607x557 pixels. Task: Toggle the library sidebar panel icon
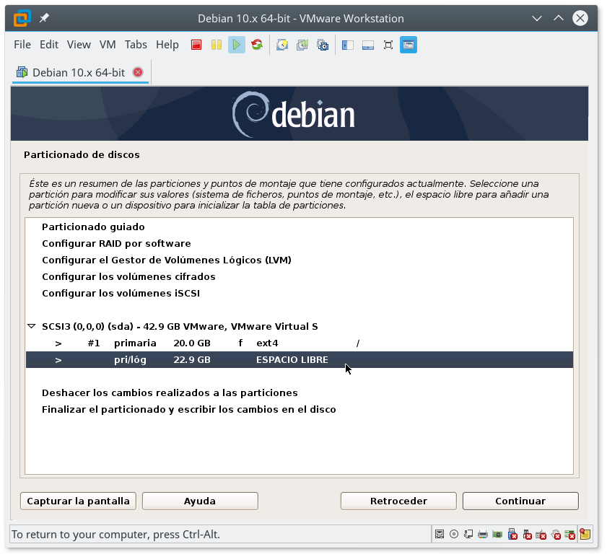click(348, 45)
